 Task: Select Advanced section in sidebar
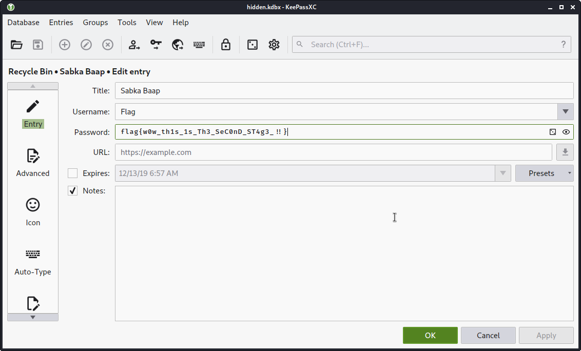point(33,163)
